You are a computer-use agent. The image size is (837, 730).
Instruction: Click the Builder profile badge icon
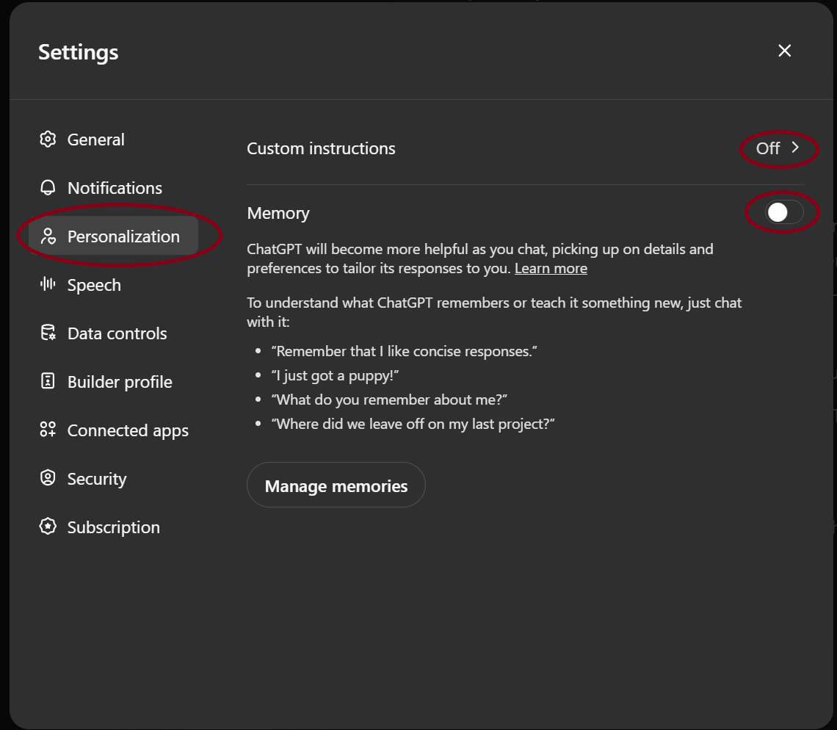tap(48, 381)
